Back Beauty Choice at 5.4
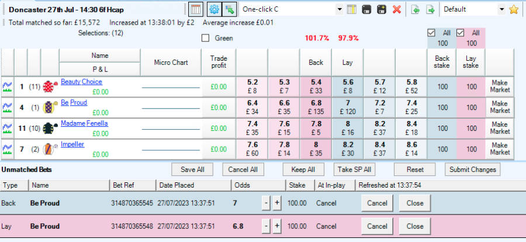The width and height of the screenshot is (526, 242). click(x=316, y=87)
